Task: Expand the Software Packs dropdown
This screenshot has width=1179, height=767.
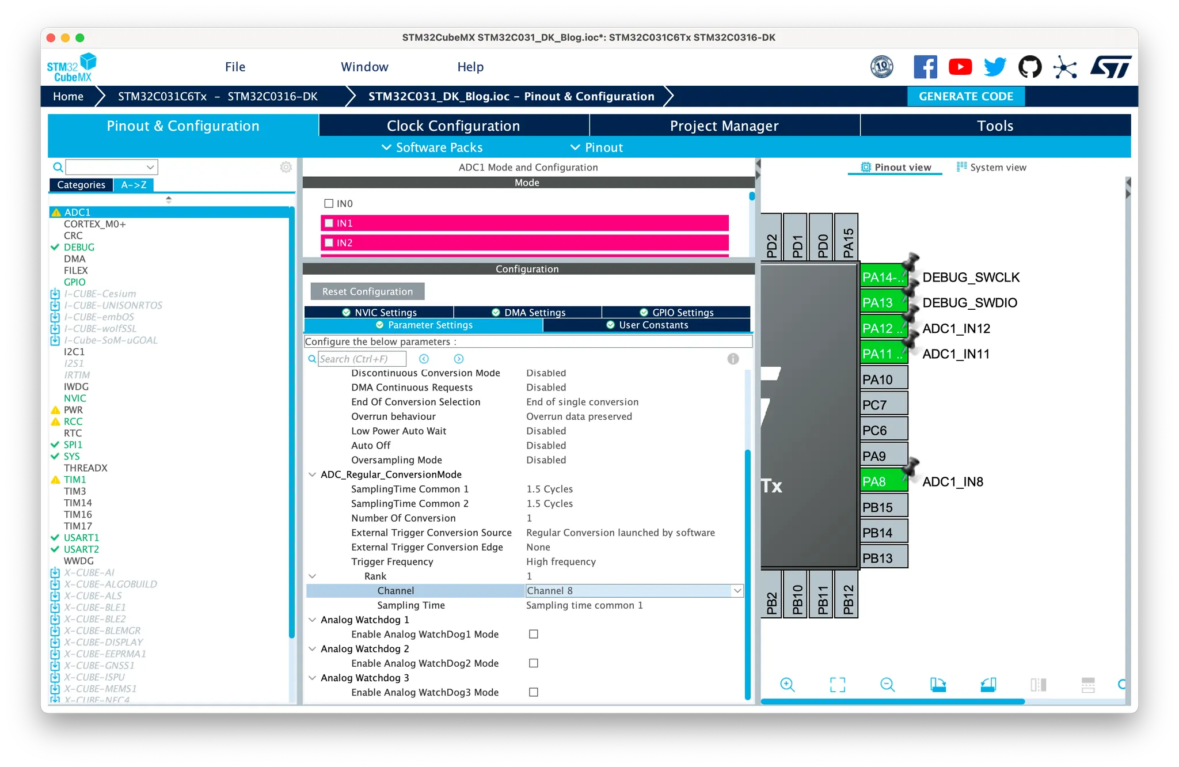Action: coord(433,147)
